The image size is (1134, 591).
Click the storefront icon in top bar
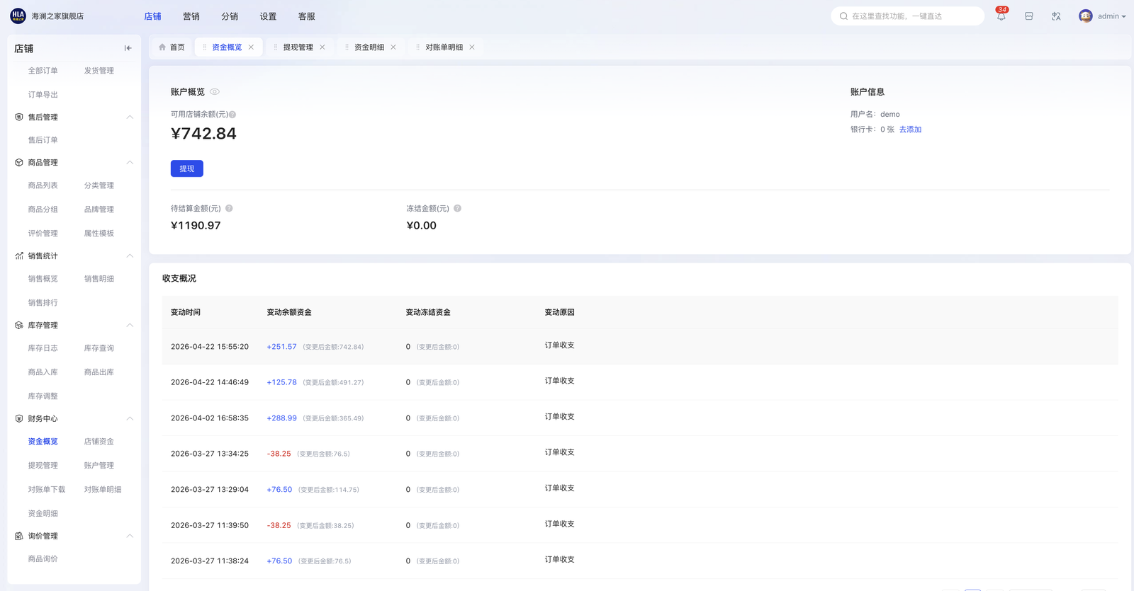(x=1028, y=16)
